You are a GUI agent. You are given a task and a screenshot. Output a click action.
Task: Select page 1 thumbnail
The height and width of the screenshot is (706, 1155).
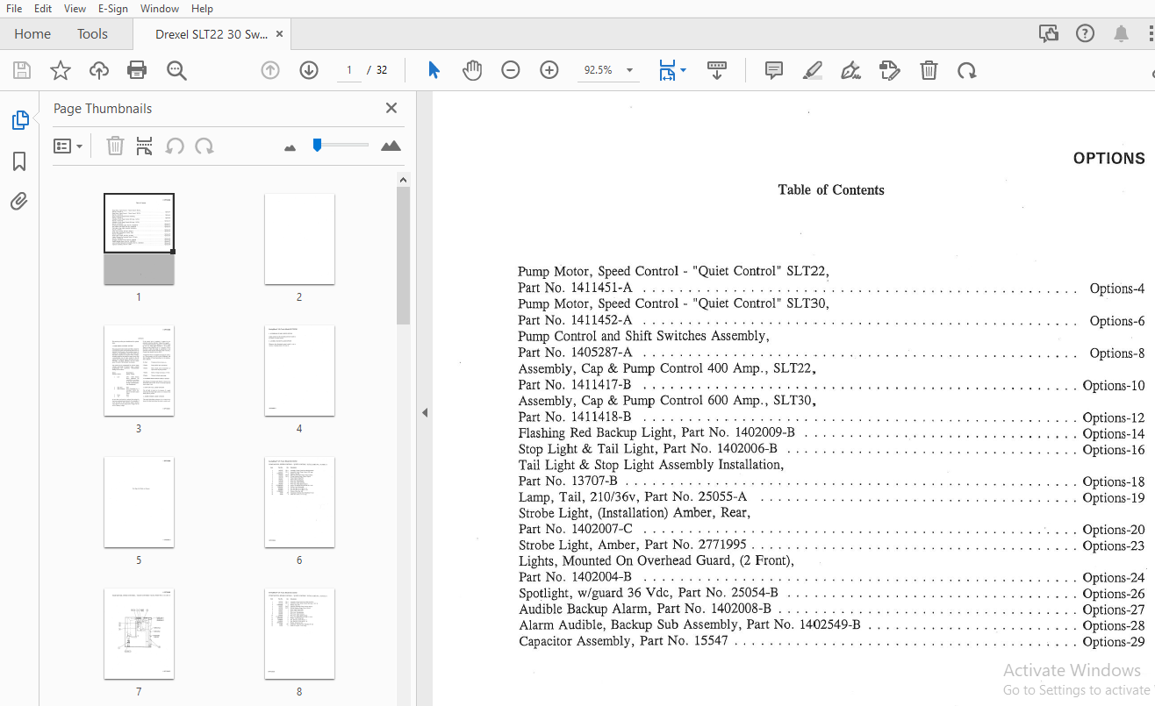[x=139, y=239]
